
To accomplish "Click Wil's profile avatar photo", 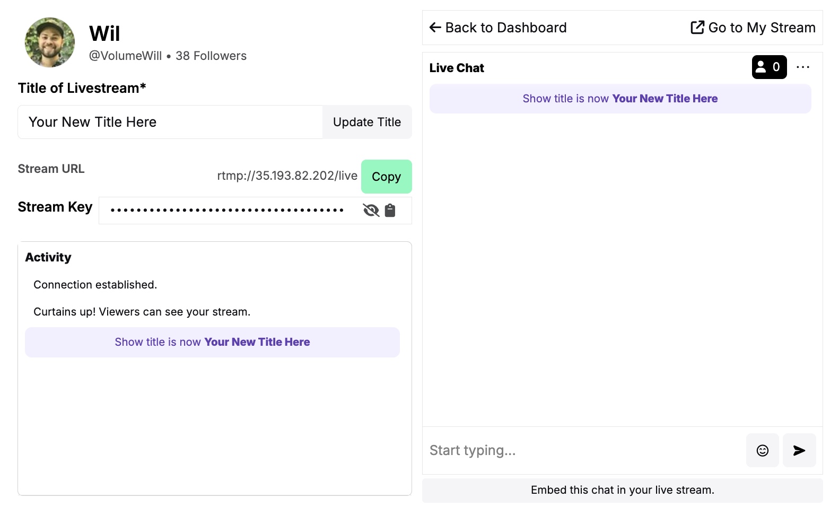I will point(50,42).
